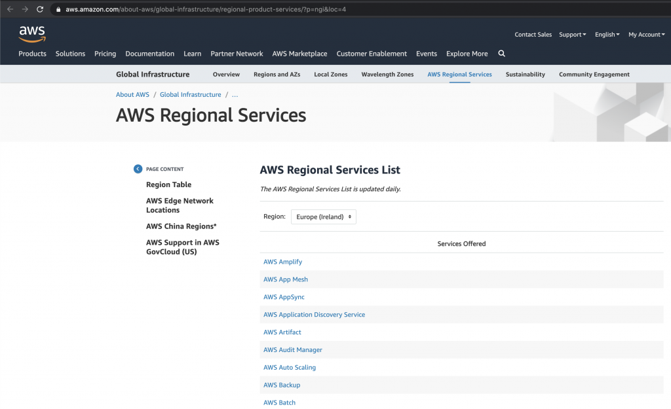Open the Support dropdown
Screen dimensions: 671x409
572,34
